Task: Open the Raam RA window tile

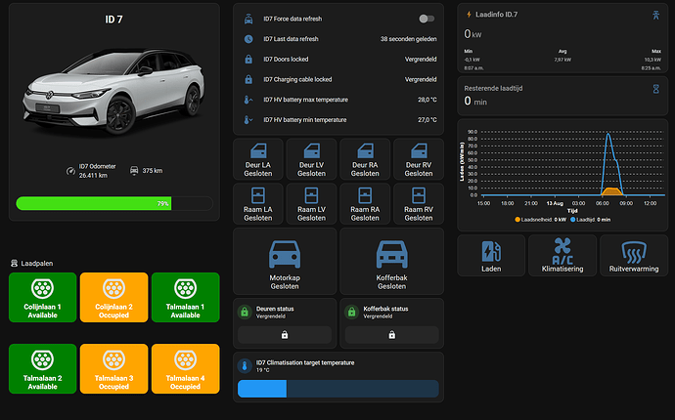Action: click(x=365, y=204)
